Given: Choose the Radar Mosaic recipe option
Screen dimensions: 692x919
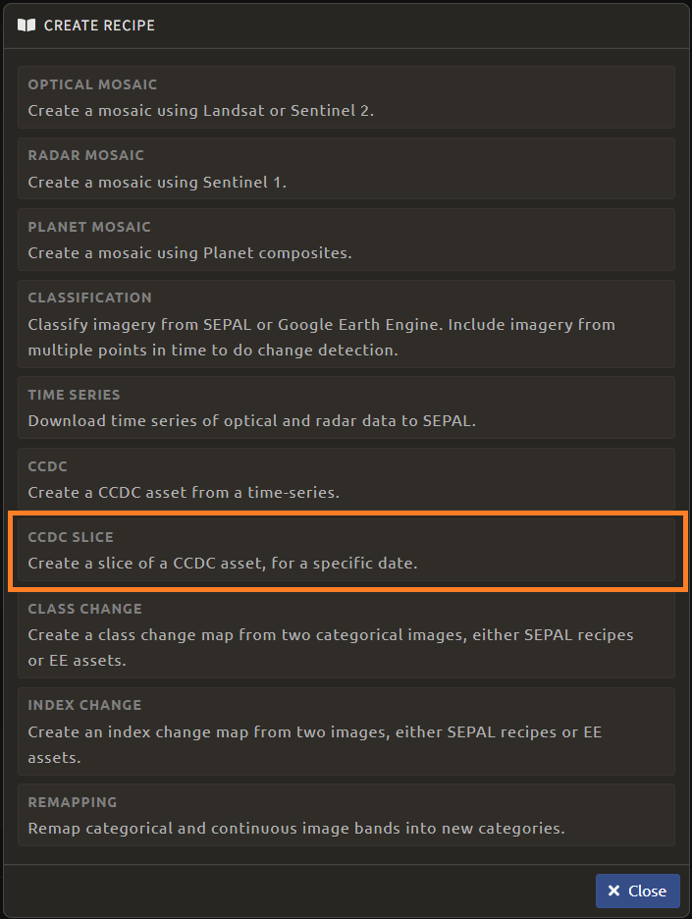Looking at the screenshot, I should click(x=346, y=168).
